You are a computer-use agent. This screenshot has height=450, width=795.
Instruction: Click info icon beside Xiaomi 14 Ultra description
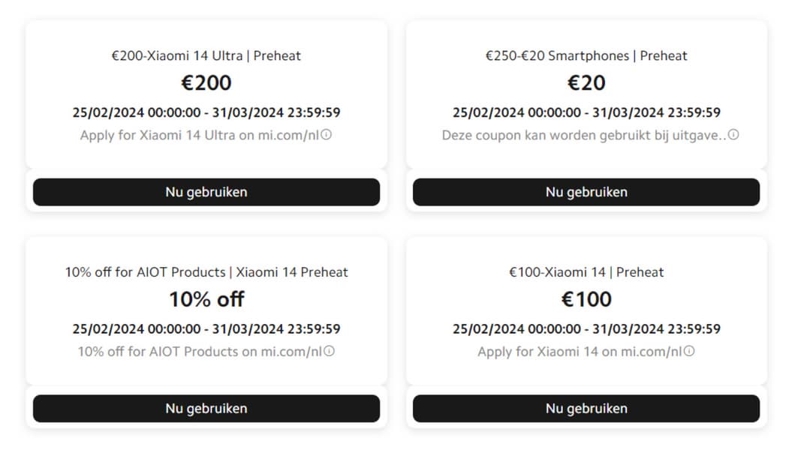327,136
